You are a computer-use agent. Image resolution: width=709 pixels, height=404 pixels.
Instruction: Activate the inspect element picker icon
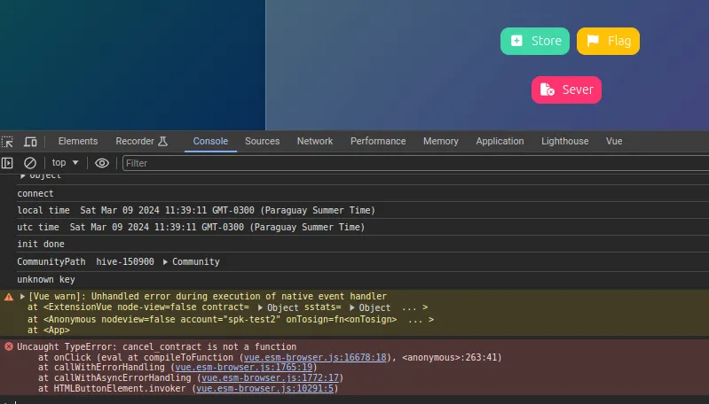coord(7,142)
